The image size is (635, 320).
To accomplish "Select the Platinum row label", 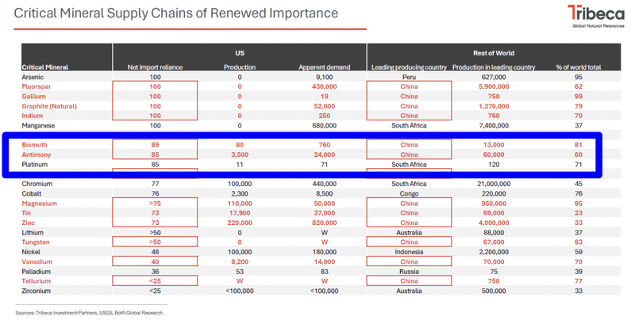I will pyautogui.click(x=37, y=165).
